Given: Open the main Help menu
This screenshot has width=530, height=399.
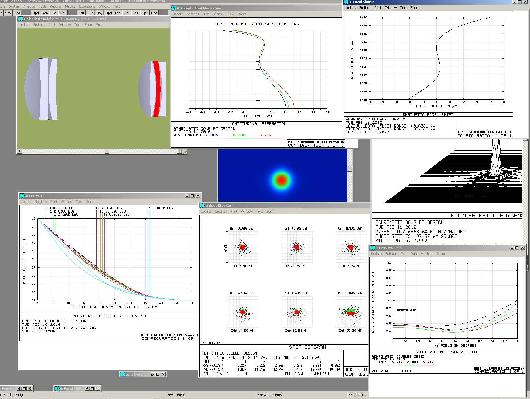Looking at the screenshot, I should pyautogui.click(x=117, y=6).
